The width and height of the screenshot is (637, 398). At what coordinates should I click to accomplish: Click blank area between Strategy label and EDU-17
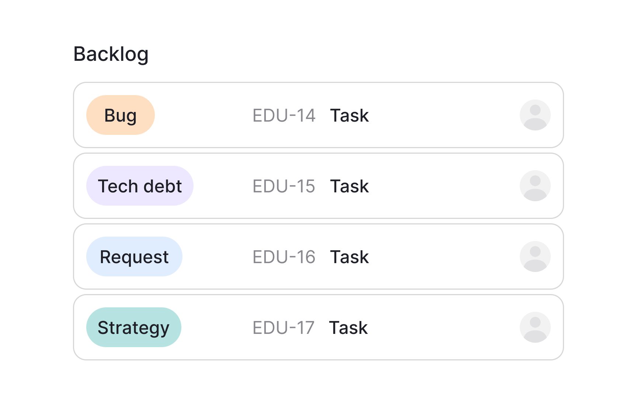point(217,327)
